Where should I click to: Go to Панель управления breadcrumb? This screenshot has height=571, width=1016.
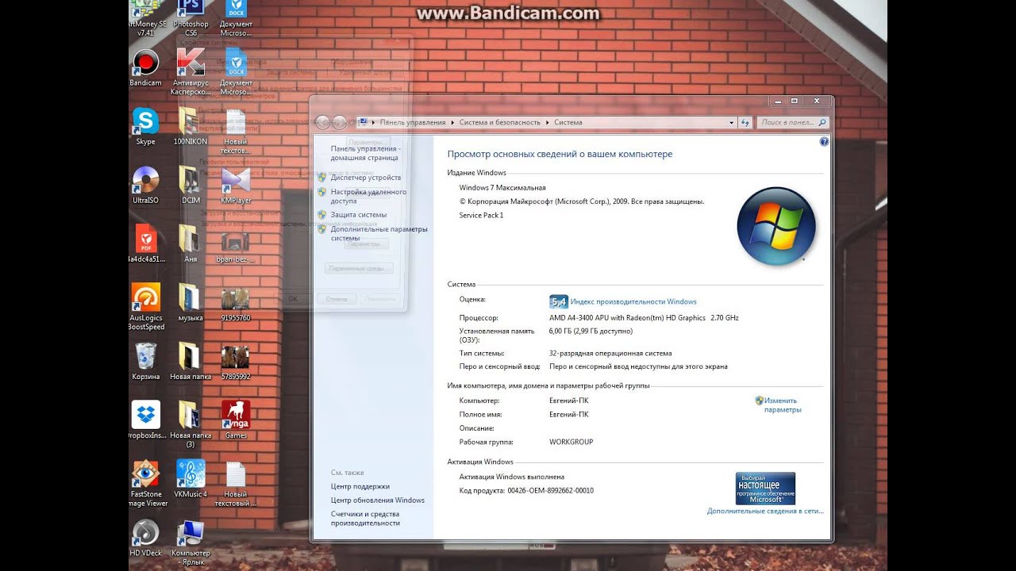coord(413,123)
